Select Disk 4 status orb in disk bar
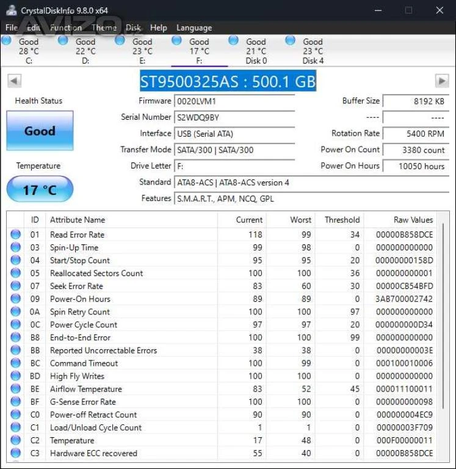The image size is (456, 469). coord(291,41)
